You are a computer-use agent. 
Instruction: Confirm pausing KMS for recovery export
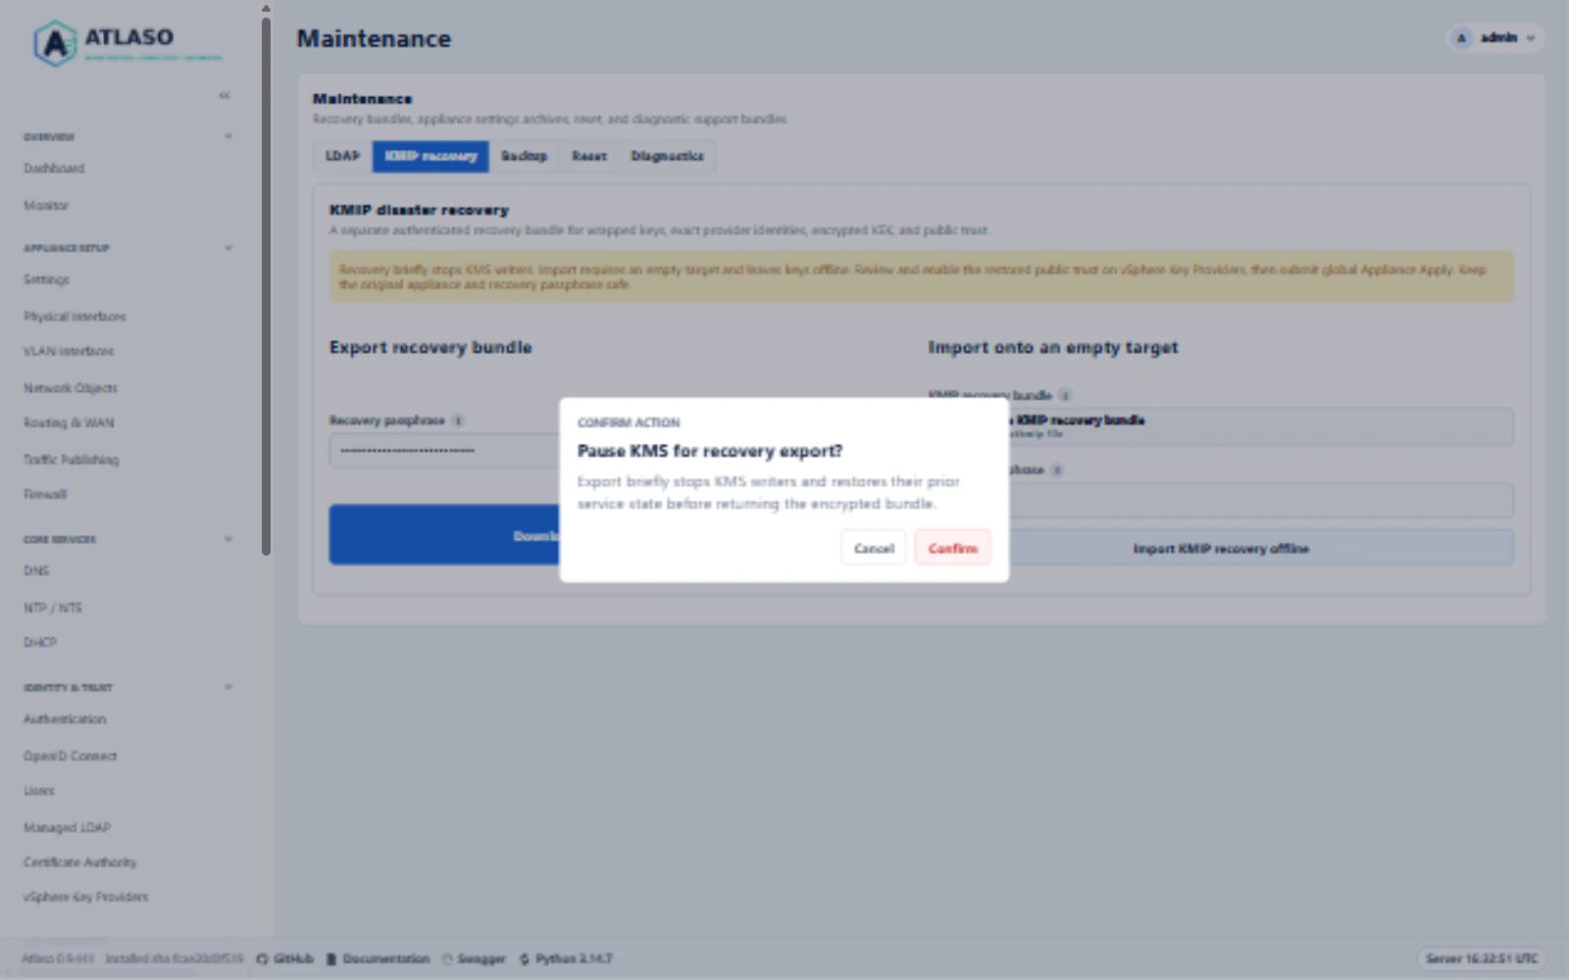pyautogui.click(x=952, y=548)
